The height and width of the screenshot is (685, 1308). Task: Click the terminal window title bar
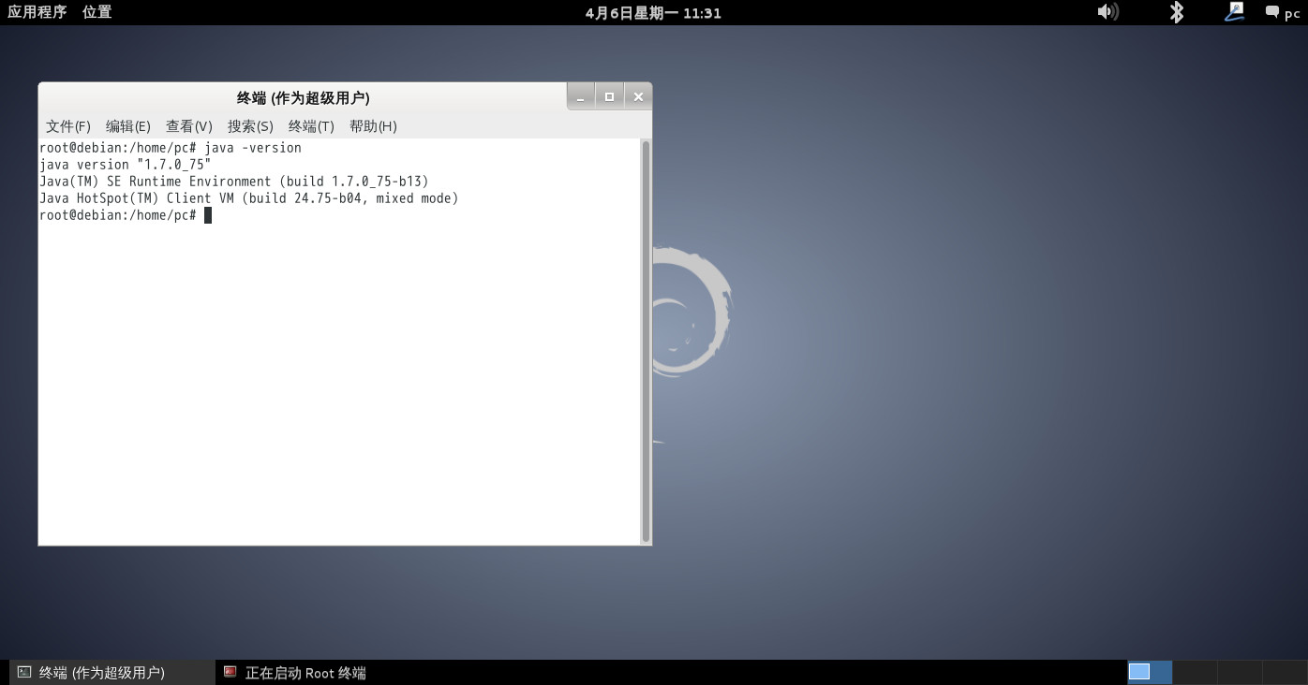tap(302, 96)
